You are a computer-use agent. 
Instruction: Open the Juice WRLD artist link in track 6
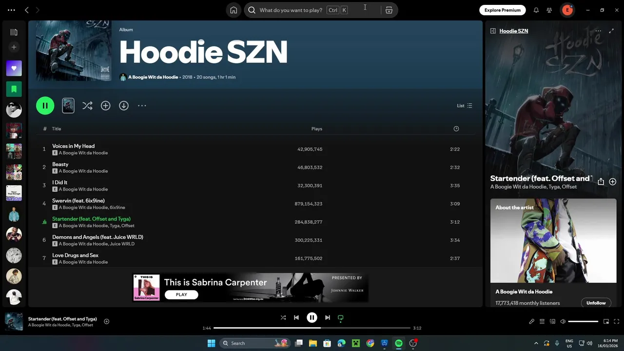tap(122, 244)
